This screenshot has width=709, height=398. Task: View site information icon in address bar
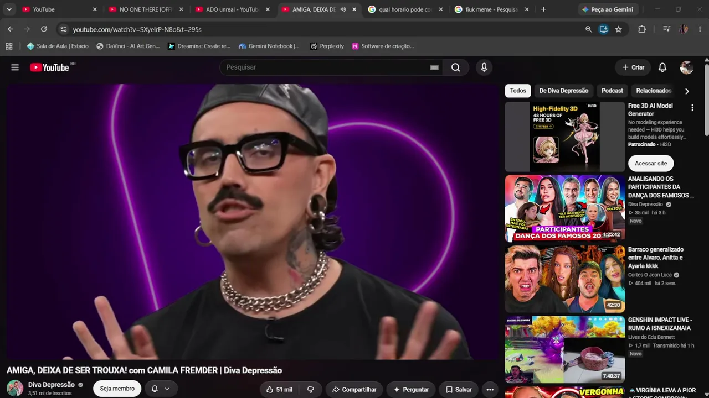[63, 29]
